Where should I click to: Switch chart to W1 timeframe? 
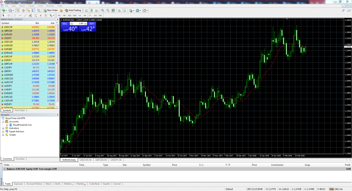click(95, 15)
